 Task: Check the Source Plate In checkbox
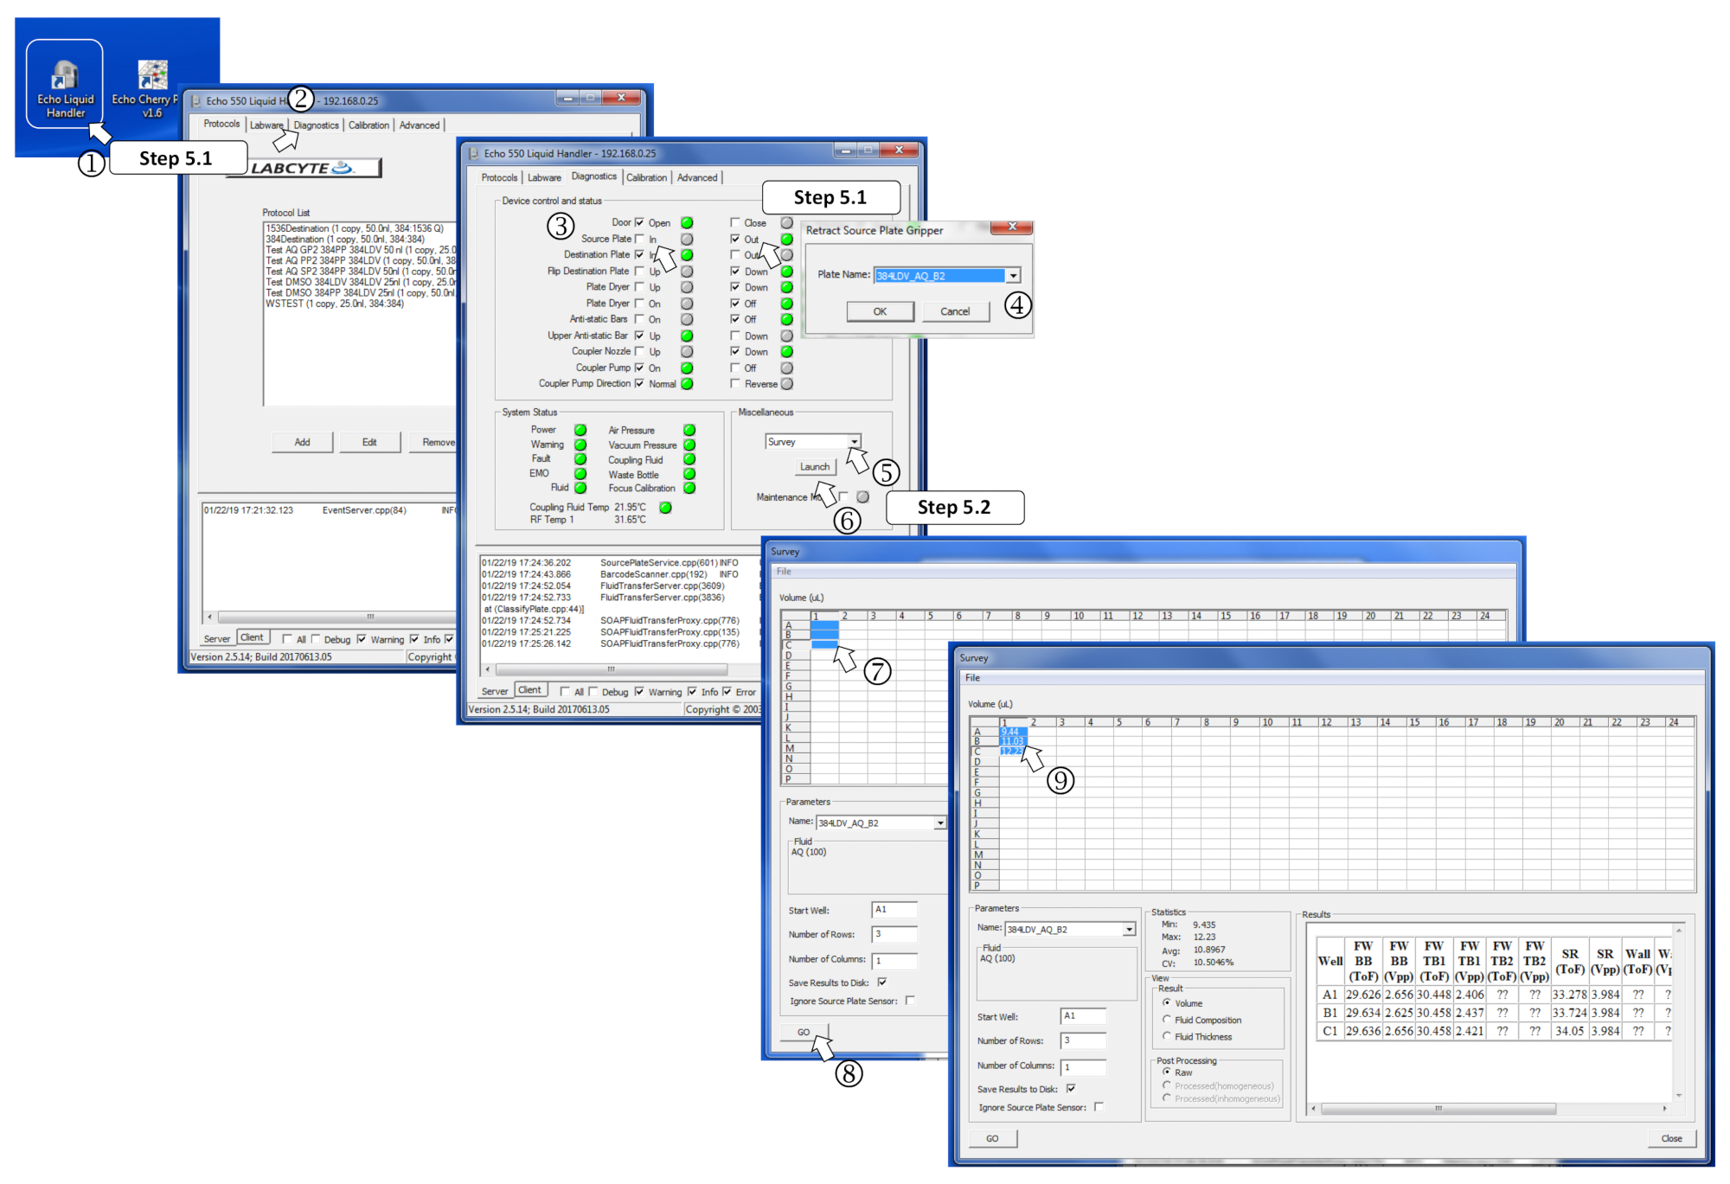coord(640,239)
